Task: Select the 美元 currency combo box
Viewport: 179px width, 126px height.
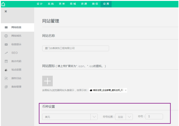Action: coord(70,117)
